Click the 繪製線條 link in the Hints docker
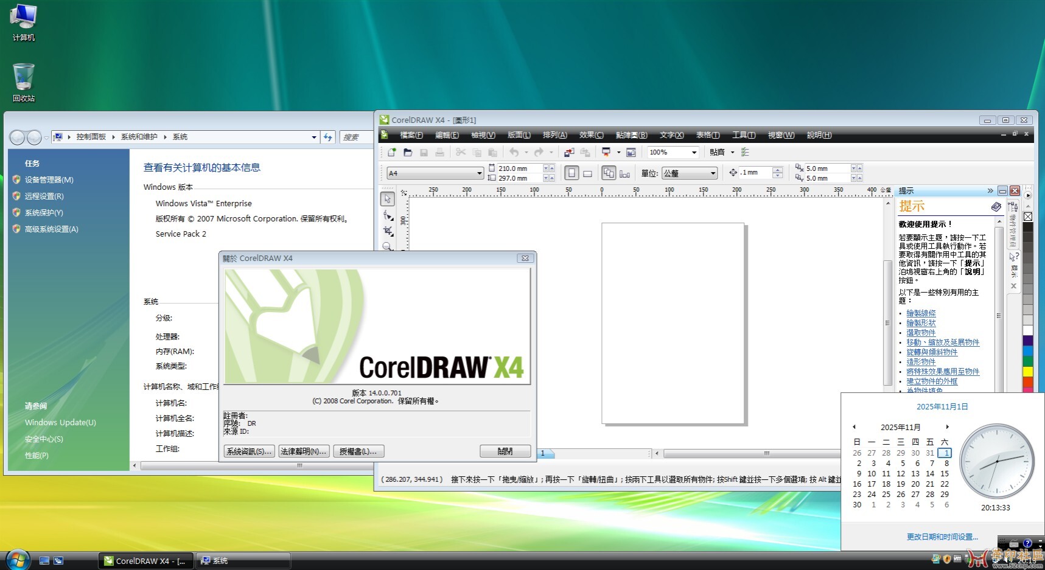The width and height of the screenshot is (1045, 570). click(922, 313)
